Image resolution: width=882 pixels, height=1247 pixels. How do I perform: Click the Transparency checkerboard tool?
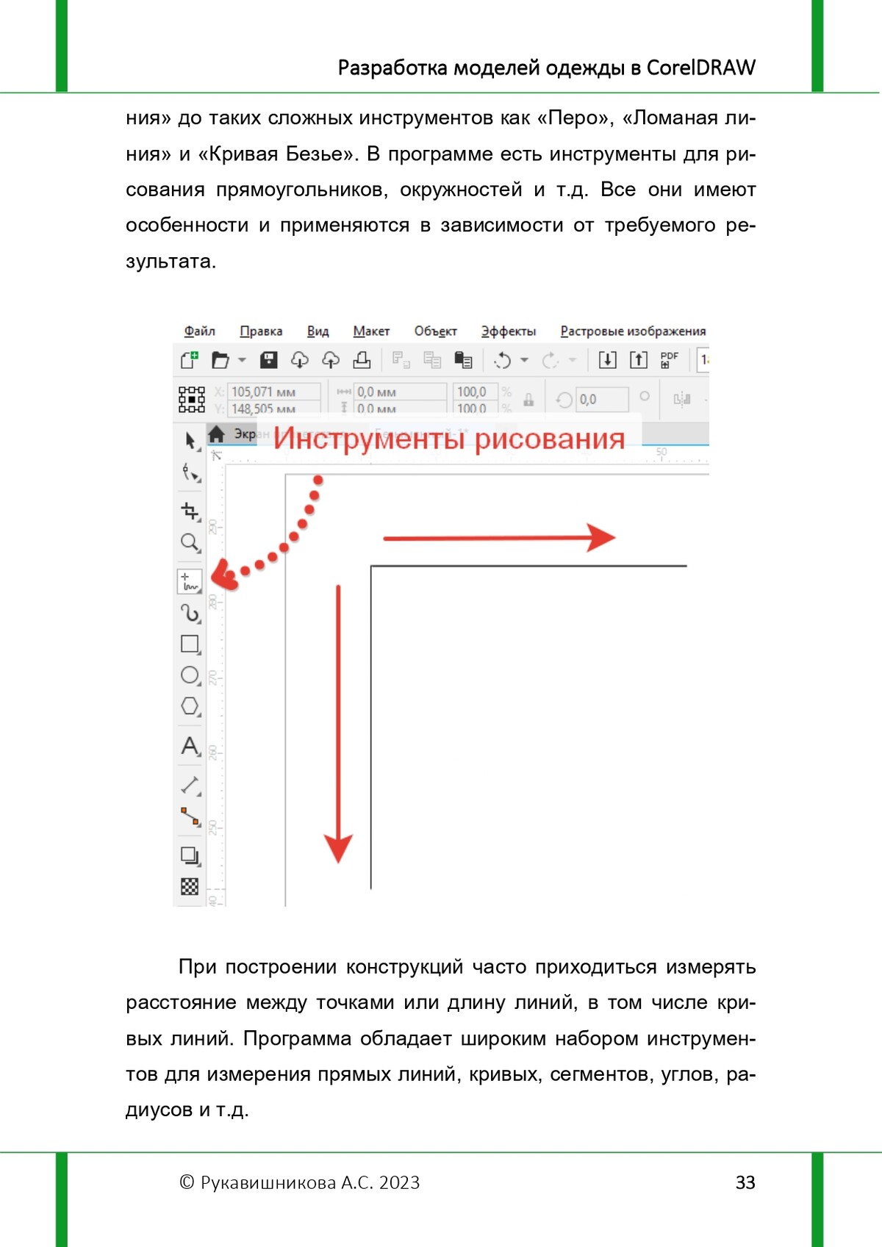click(x=190, y=887)
